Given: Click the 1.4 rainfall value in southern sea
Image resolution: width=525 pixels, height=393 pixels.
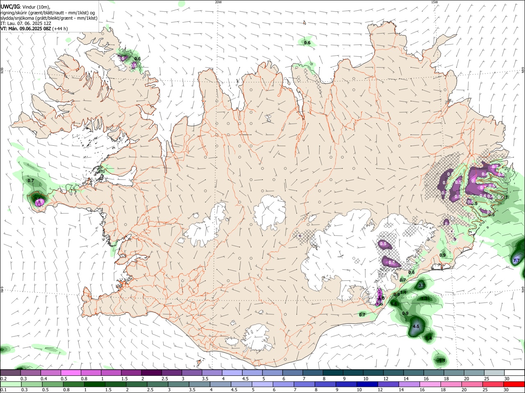Looking at the screenshot, I should (429, 338).
